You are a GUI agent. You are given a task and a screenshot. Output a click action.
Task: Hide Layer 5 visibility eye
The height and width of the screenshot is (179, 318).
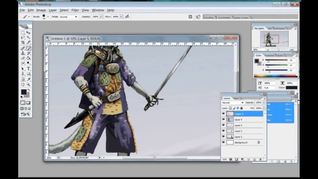coord(224,114)
